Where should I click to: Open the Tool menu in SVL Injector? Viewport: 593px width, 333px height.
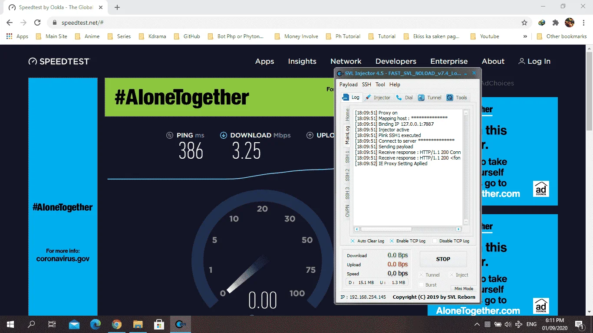[380, 85]
